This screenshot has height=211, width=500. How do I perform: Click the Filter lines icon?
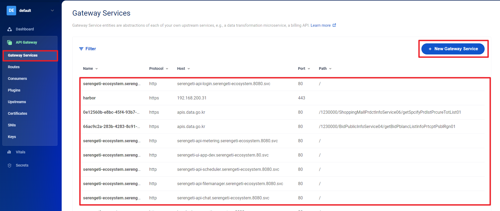click(81, 49)
